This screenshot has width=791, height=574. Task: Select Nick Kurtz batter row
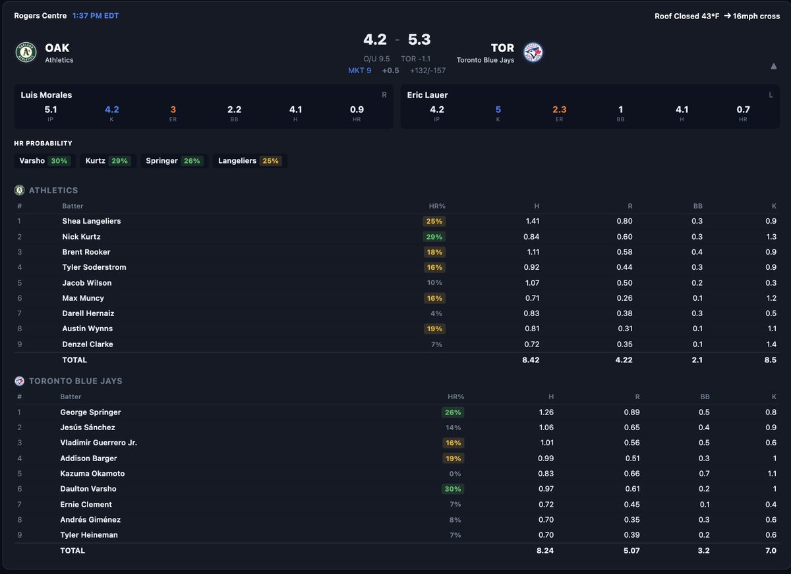[x=395, y=236]
